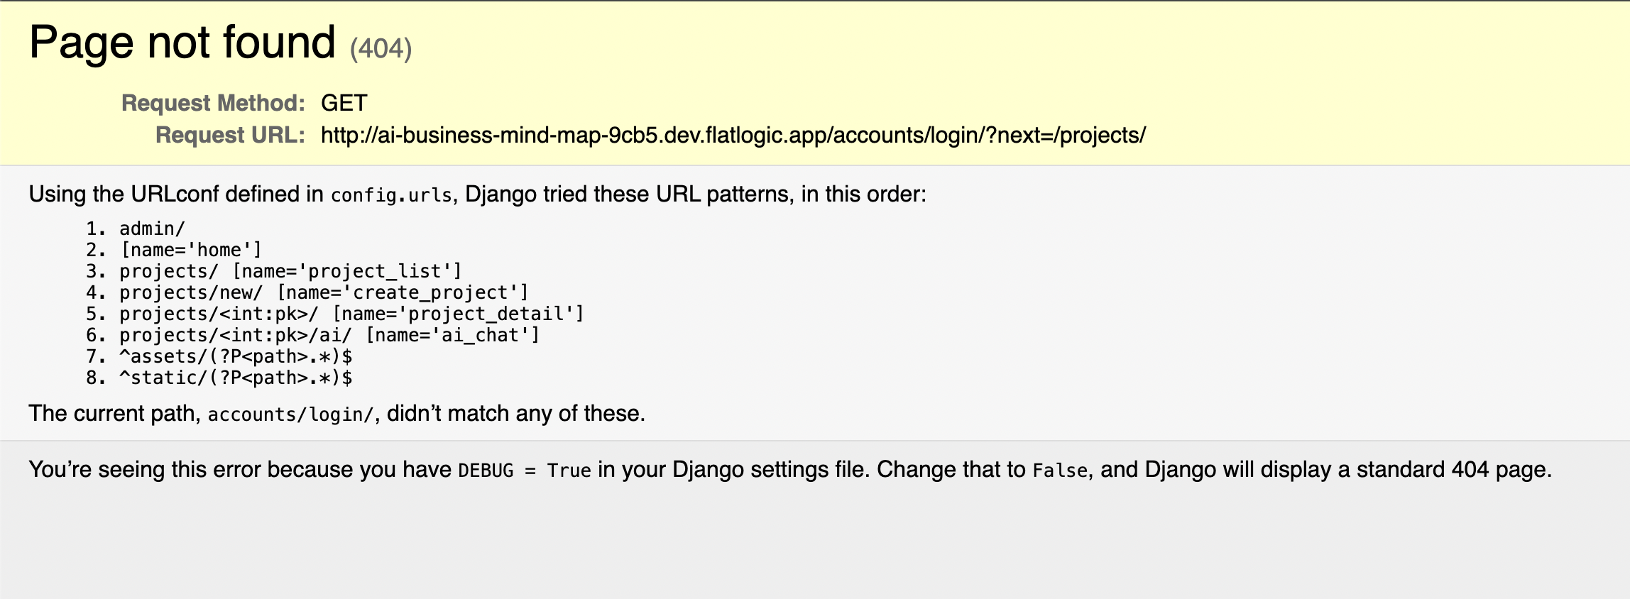Viewport: 1630px width, 599px height.
Task: Click the admin/ URL pattern
Action: 152,229
